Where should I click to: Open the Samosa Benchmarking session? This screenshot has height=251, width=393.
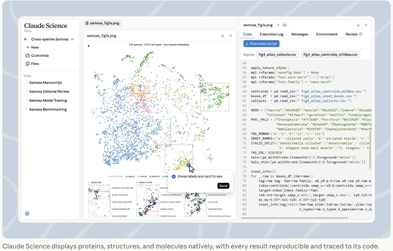pos(48,109)
